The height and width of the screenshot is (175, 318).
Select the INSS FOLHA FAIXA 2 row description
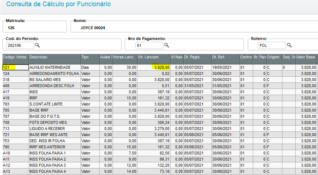[48, 159]
